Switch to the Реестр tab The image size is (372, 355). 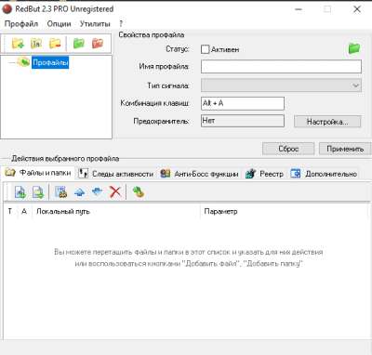264,174
